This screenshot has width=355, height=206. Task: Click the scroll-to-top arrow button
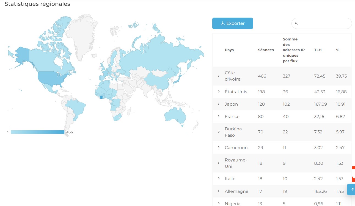[x=352, y=189]
